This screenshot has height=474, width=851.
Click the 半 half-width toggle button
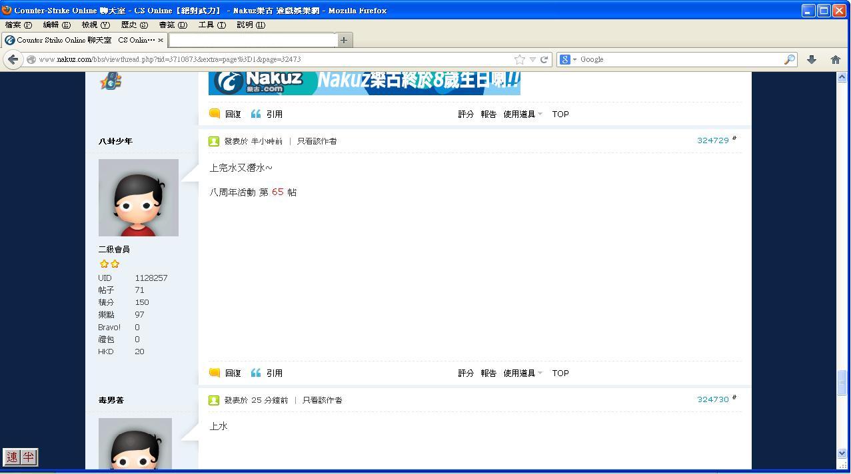pyautogui.click(x=28, y=457)
